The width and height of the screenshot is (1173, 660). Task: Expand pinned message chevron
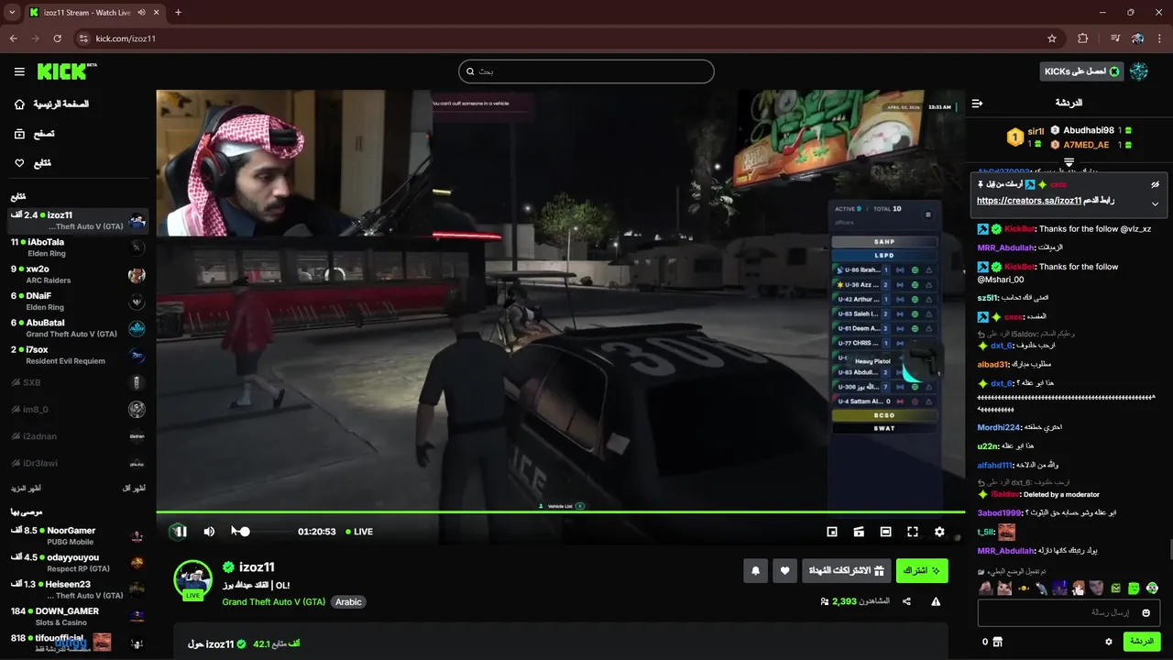(1155, 203)
